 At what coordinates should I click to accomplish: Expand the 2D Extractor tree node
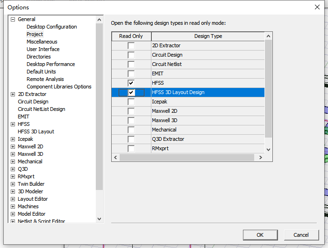13,94
